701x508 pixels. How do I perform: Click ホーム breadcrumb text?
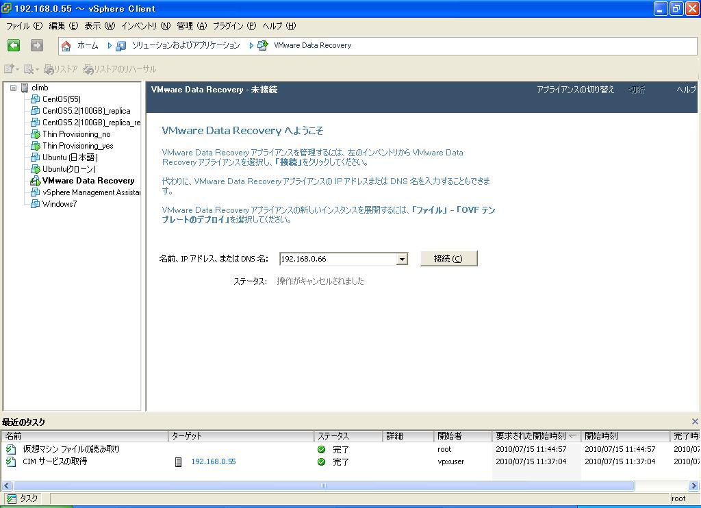point(88,45)
